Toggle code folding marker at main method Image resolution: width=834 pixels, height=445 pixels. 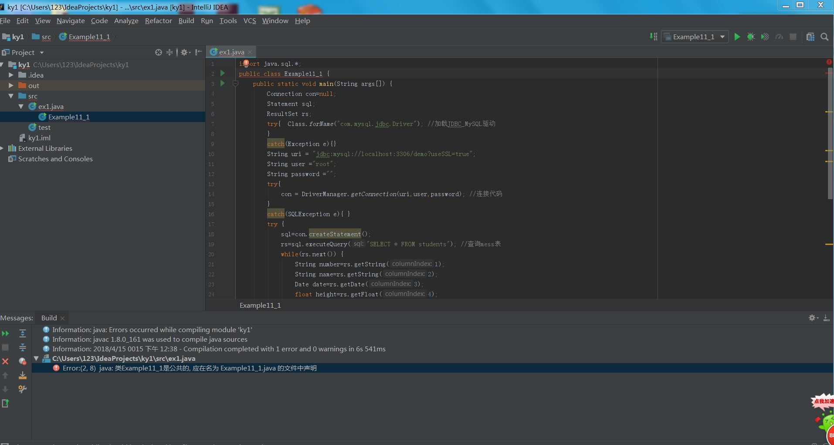(235, 84)
